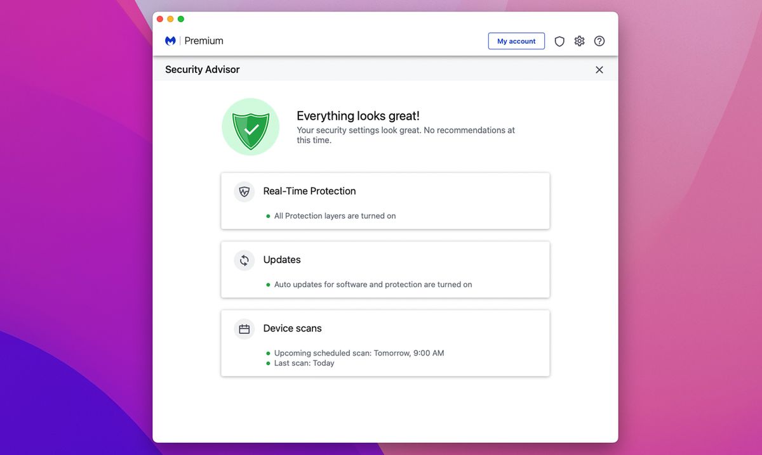Click the Last scan: Today status line
This screenshot has width=762, height=455.
pyautogui.click(x=305, y=363)
